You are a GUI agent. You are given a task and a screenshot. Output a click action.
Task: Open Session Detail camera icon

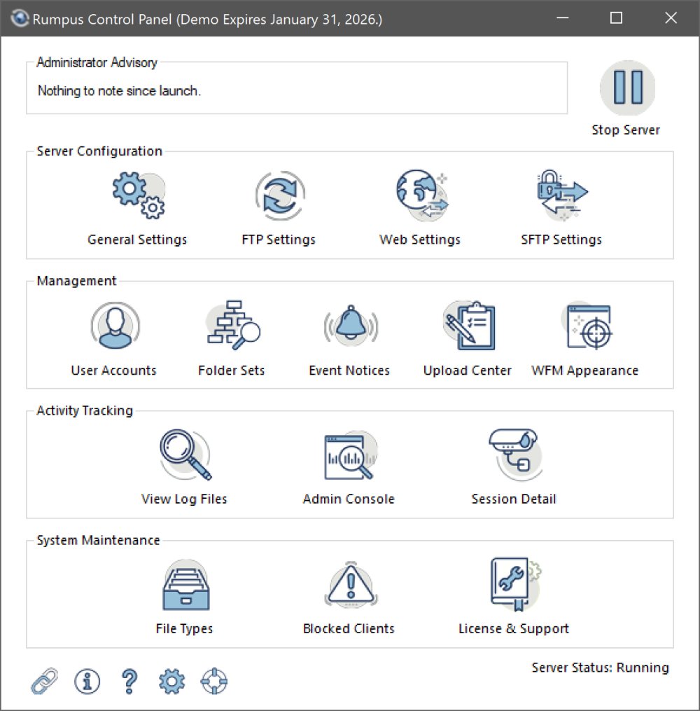coord(514,455)
